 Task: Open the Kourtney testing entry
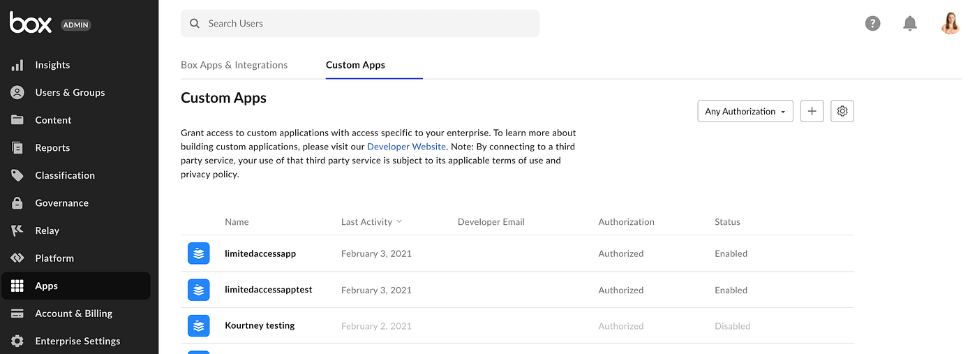(x=260, y=326)
